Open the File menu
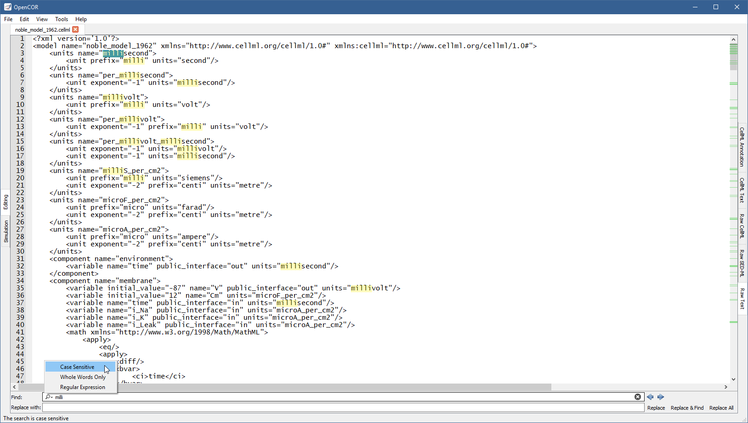The height and width of the screenshot is (423, 748). coord(8,19)
